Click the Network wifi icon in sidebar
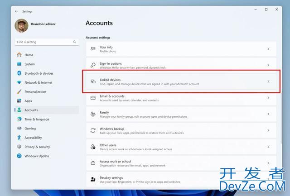The image size is (290, 196). pos(19,82)
